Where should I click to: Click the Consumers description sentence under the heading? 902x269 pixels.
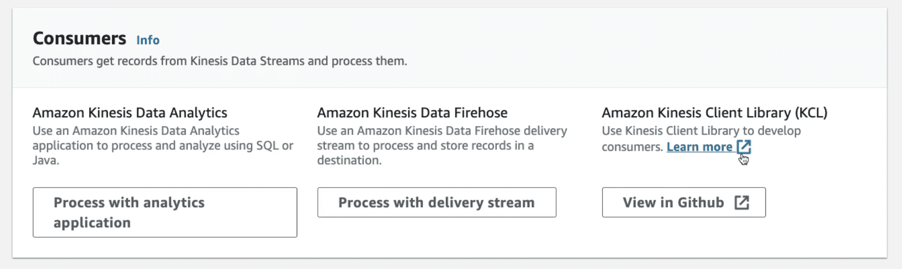(220, 61)
